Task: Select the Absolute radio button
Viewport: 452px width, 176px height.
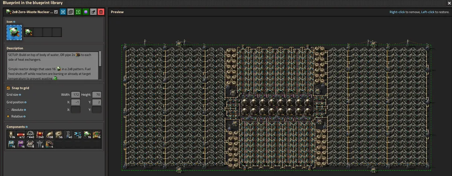Action: [8, 109]
